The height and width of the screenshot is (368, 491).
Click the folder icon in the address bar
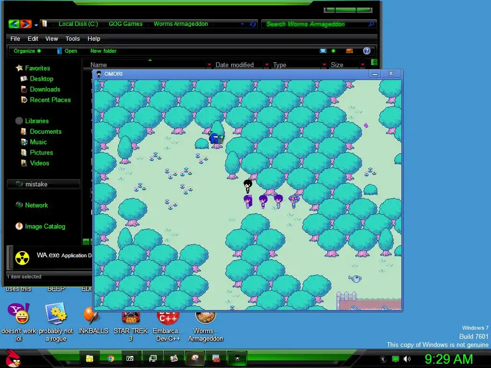click(45, 24)
